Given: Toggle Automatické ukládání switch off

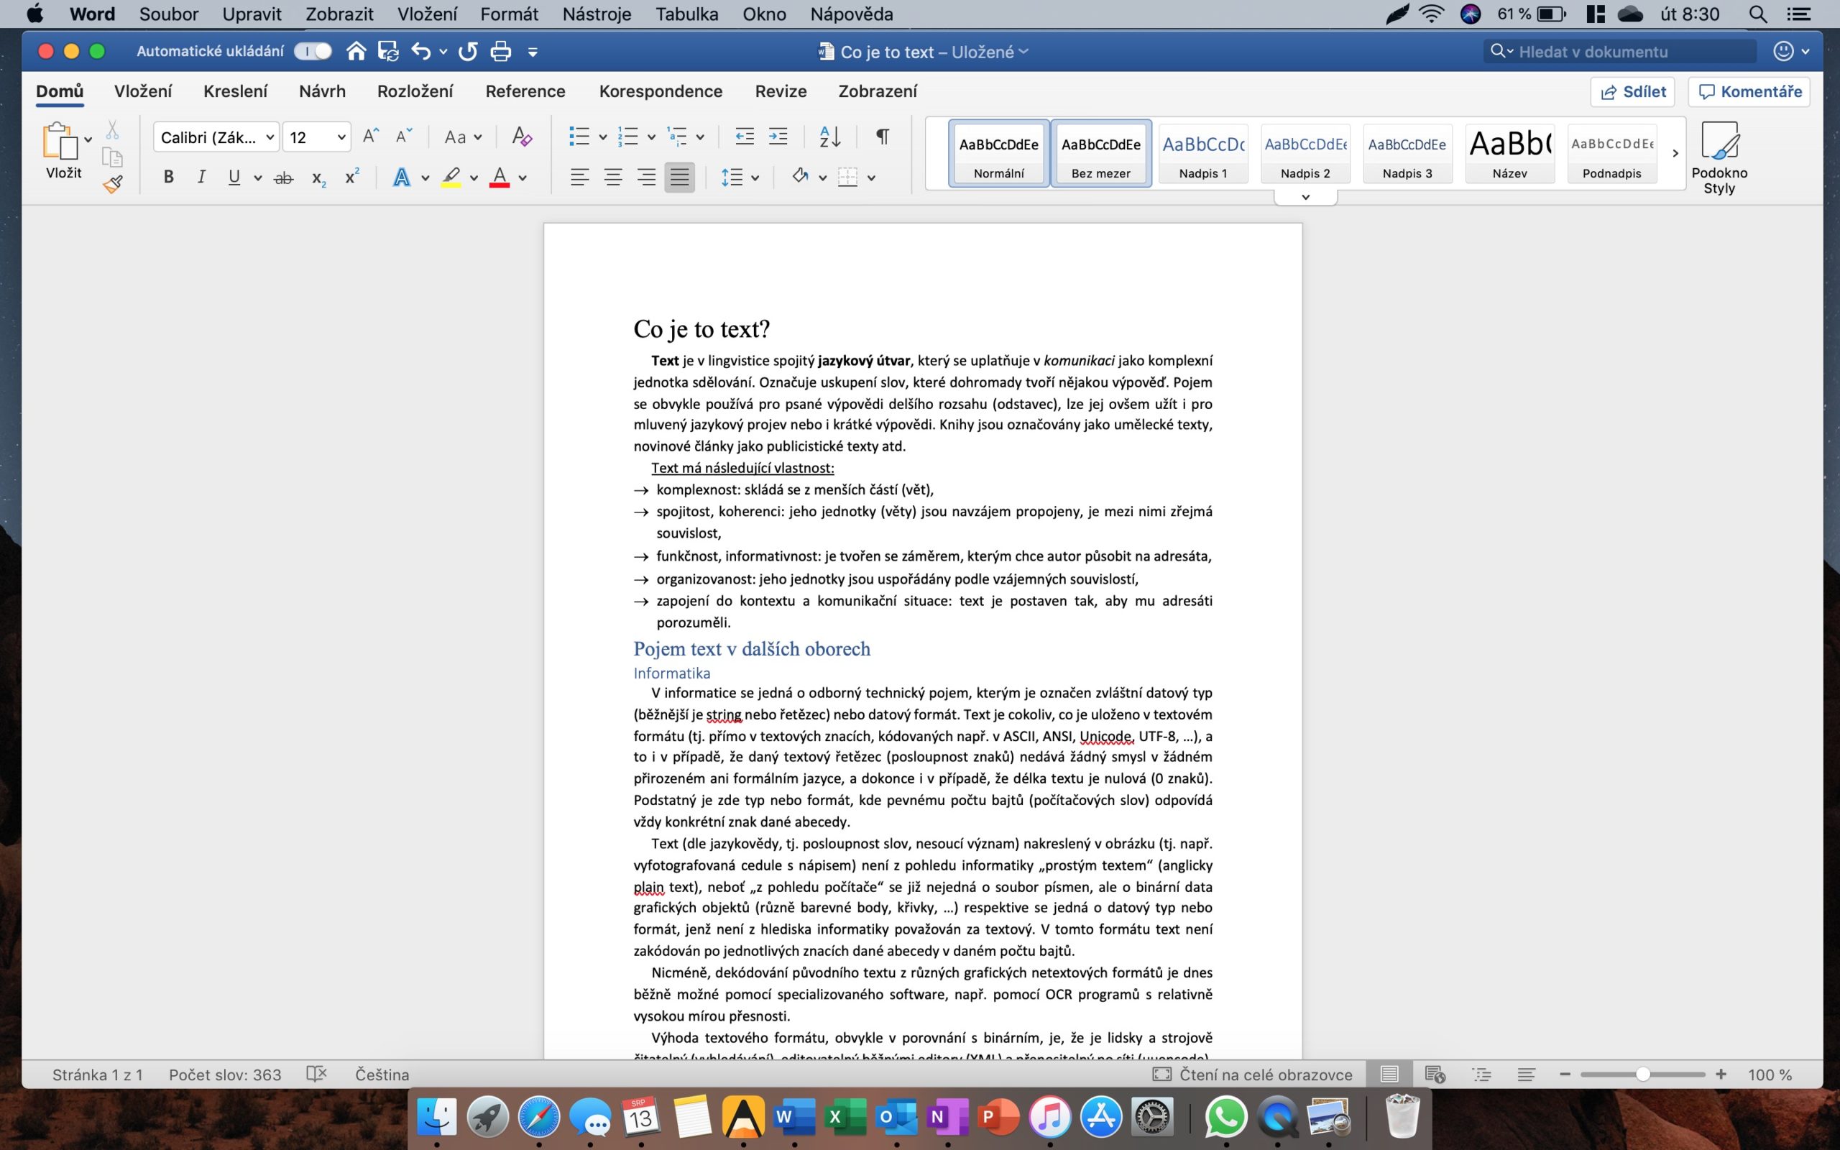Looking at the screenshot, I should pos(313,50).
